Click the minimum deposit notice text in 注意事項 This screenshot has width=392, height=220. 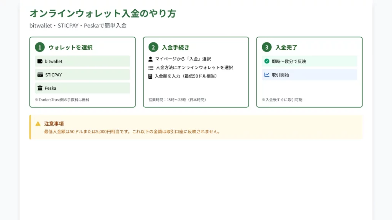(x=132, y=132)
